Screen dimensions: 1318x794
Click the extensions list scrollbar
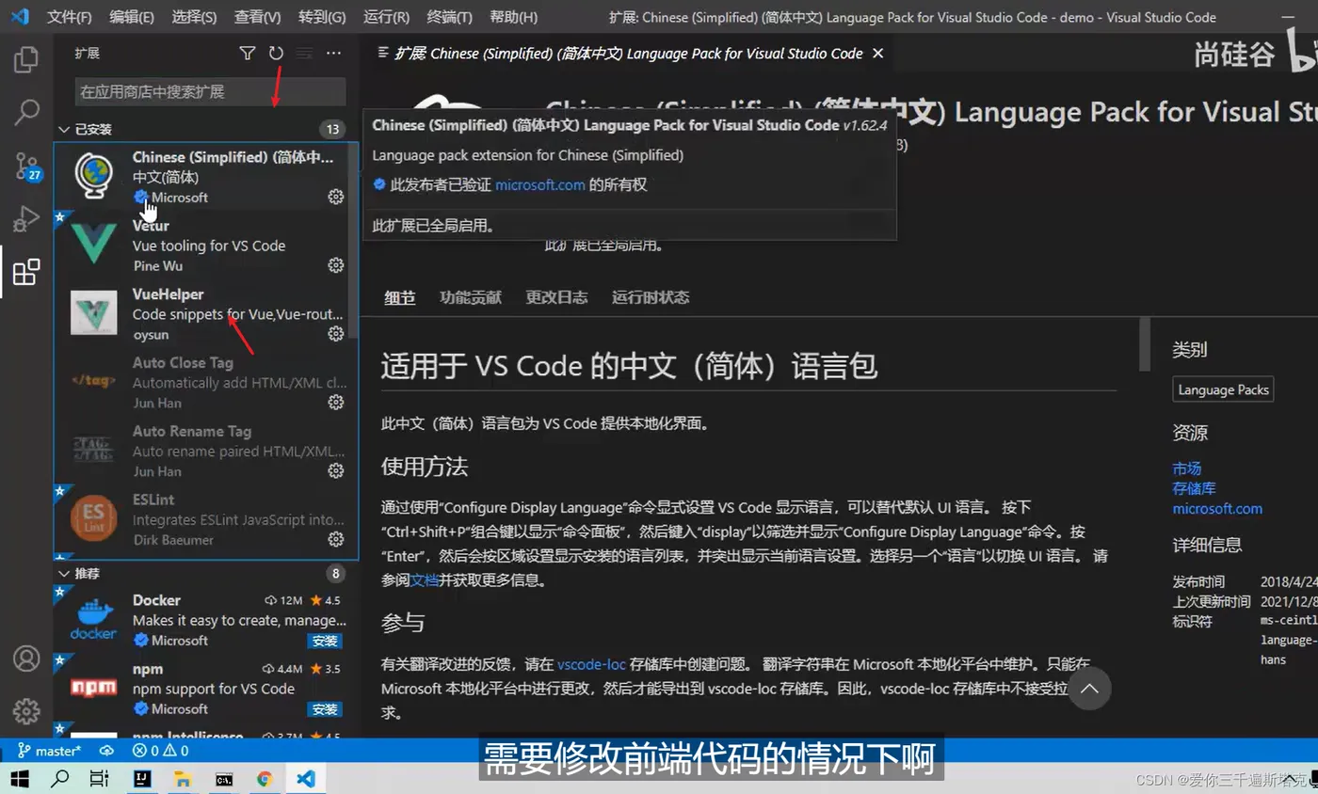click(x=353, y=240)
